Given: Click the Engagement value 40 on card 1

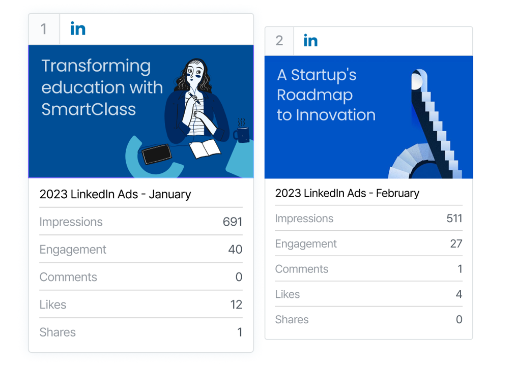Looking at the screenshot, I should click(235, 249).
